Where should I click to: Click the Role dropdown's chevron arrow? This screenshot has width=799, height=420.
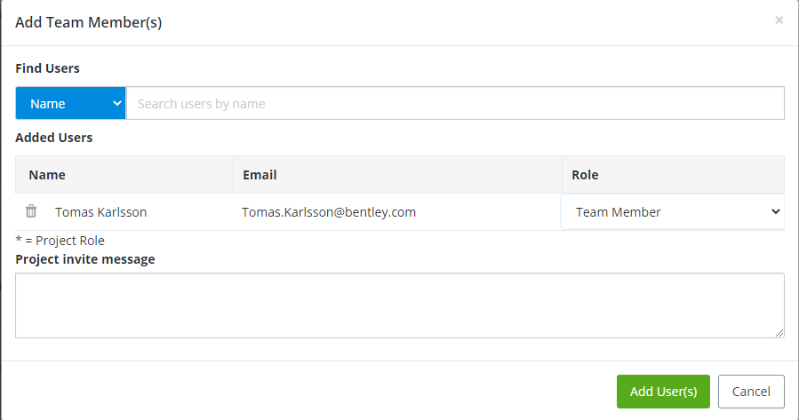776,211
